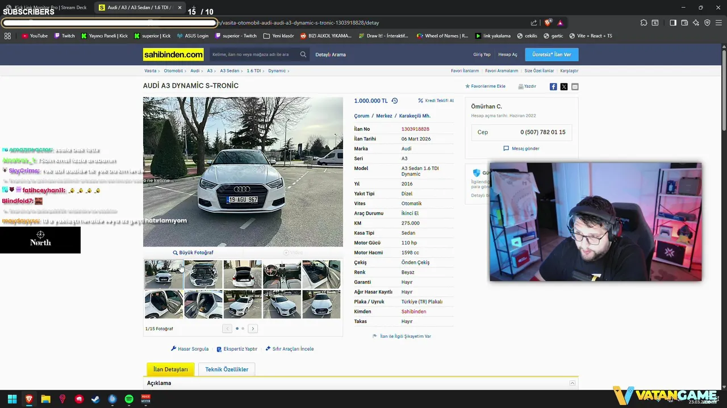Share the listing by email envelope icon
Screen dimensions: 727x408
coord(575,87)
